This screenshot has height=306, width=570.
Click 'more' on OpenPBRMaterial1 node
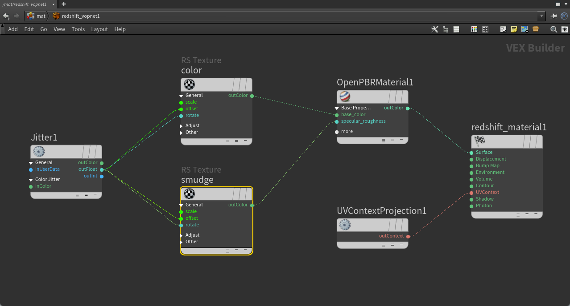click(x=347, y=132)
